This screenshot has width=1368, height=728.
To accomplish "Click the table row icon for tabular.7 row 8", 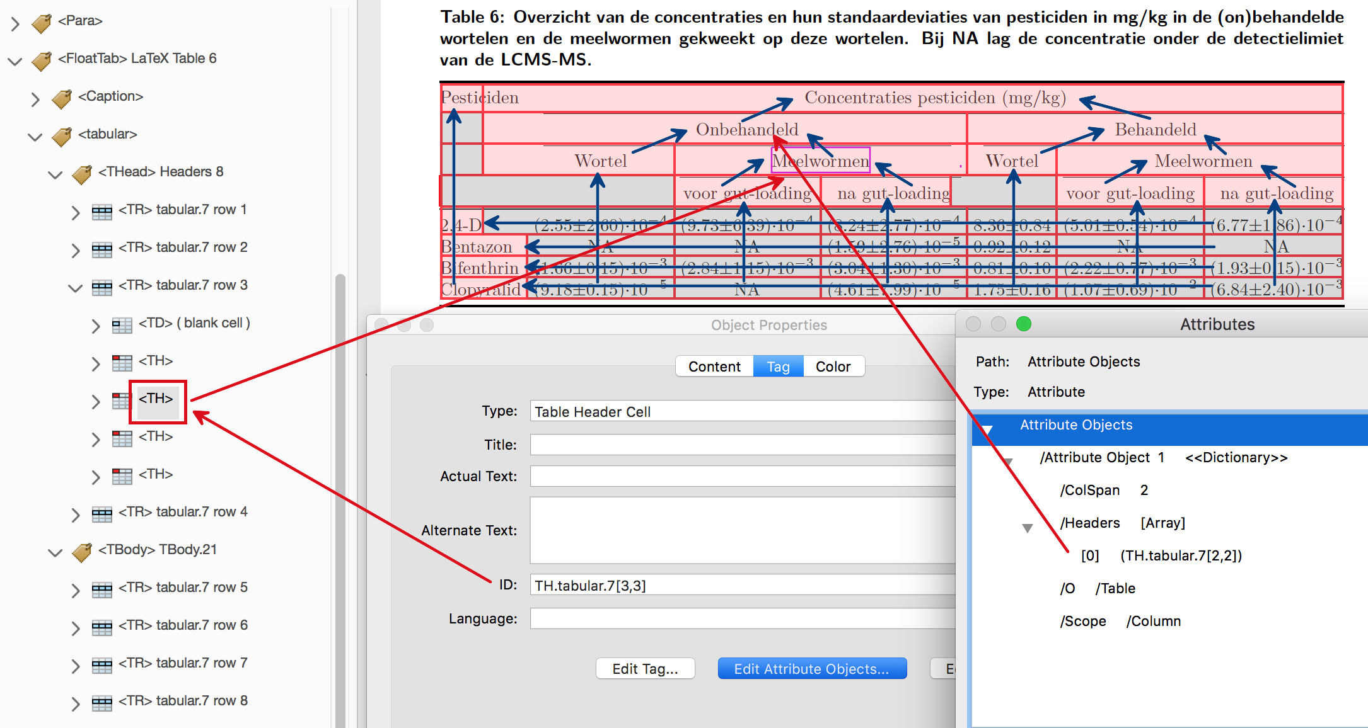I will pyautogui.click(x=102, y=703).
